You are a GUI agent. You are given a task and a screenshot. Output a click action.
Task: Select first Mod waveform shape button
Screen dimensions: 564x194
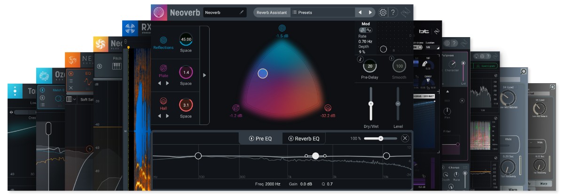[362, 30]
